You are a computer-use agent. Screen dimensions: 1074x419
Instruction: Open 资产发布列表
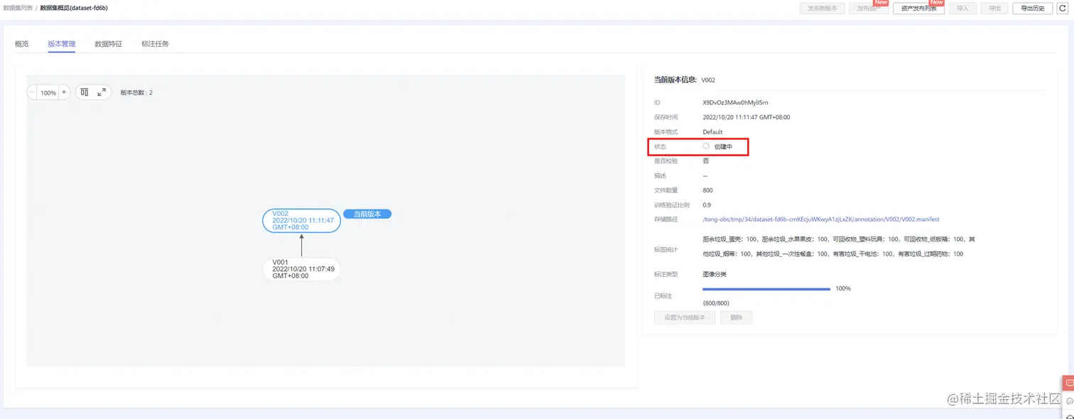click(918, 9)
